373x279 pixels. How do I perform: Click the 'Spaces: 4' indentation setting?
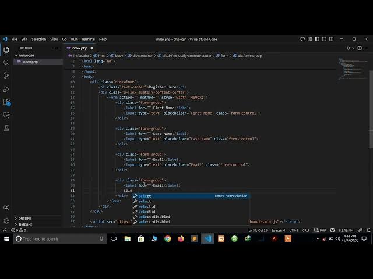click(278, 230)
